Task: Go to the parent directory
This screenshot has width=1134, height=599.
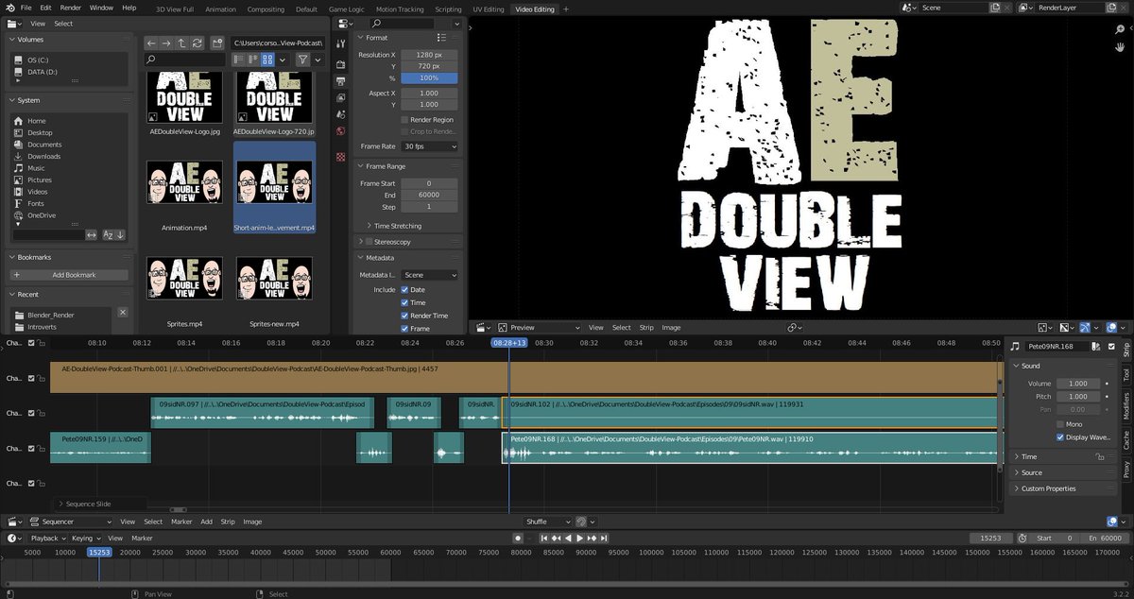Action: click(x=181, y=43)
